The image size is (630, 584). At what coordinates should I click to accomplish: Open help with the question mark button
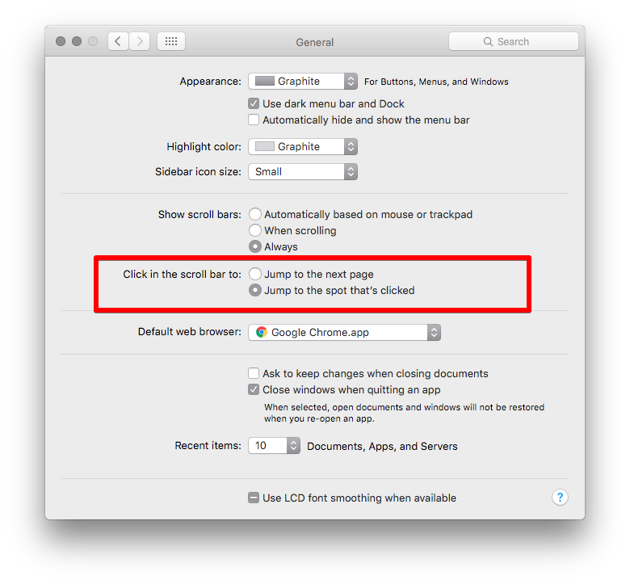[x=560, y=498]
